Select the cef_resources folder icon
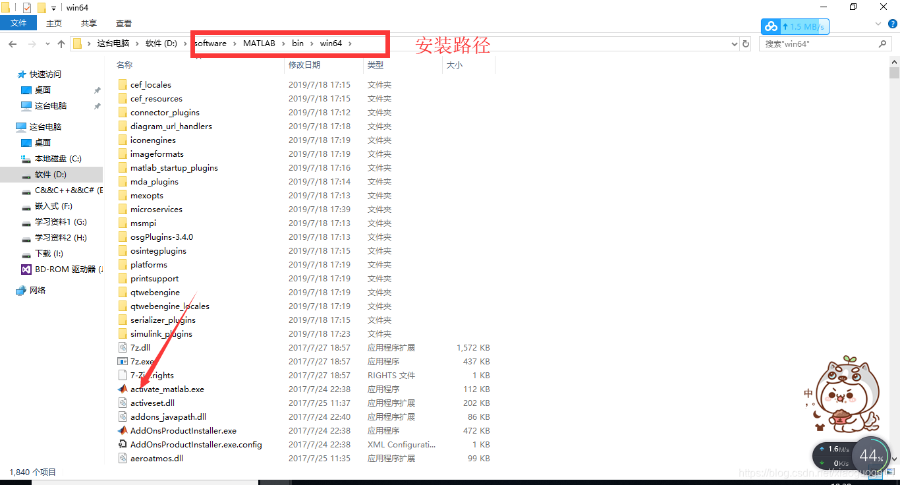The image size is (900, 485). [123, 99]
